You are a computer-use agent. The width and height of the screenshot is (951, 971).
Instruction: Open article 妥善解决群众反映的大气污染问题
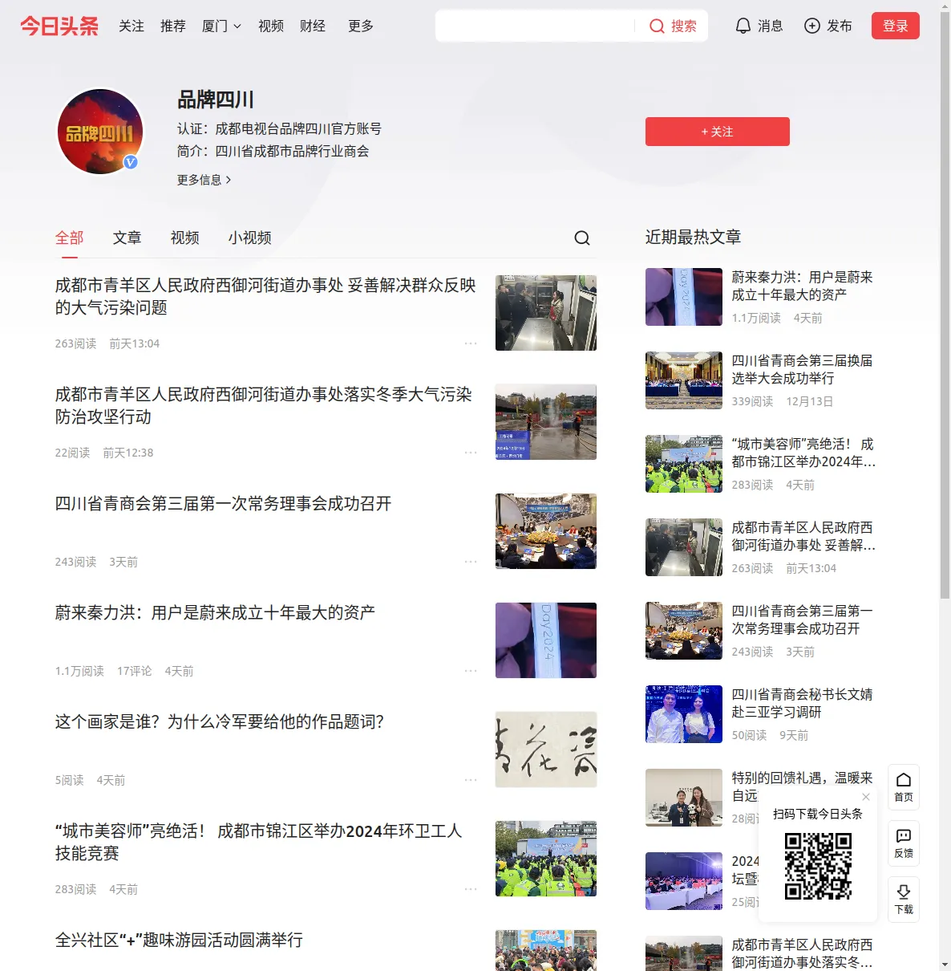[265, 296]
